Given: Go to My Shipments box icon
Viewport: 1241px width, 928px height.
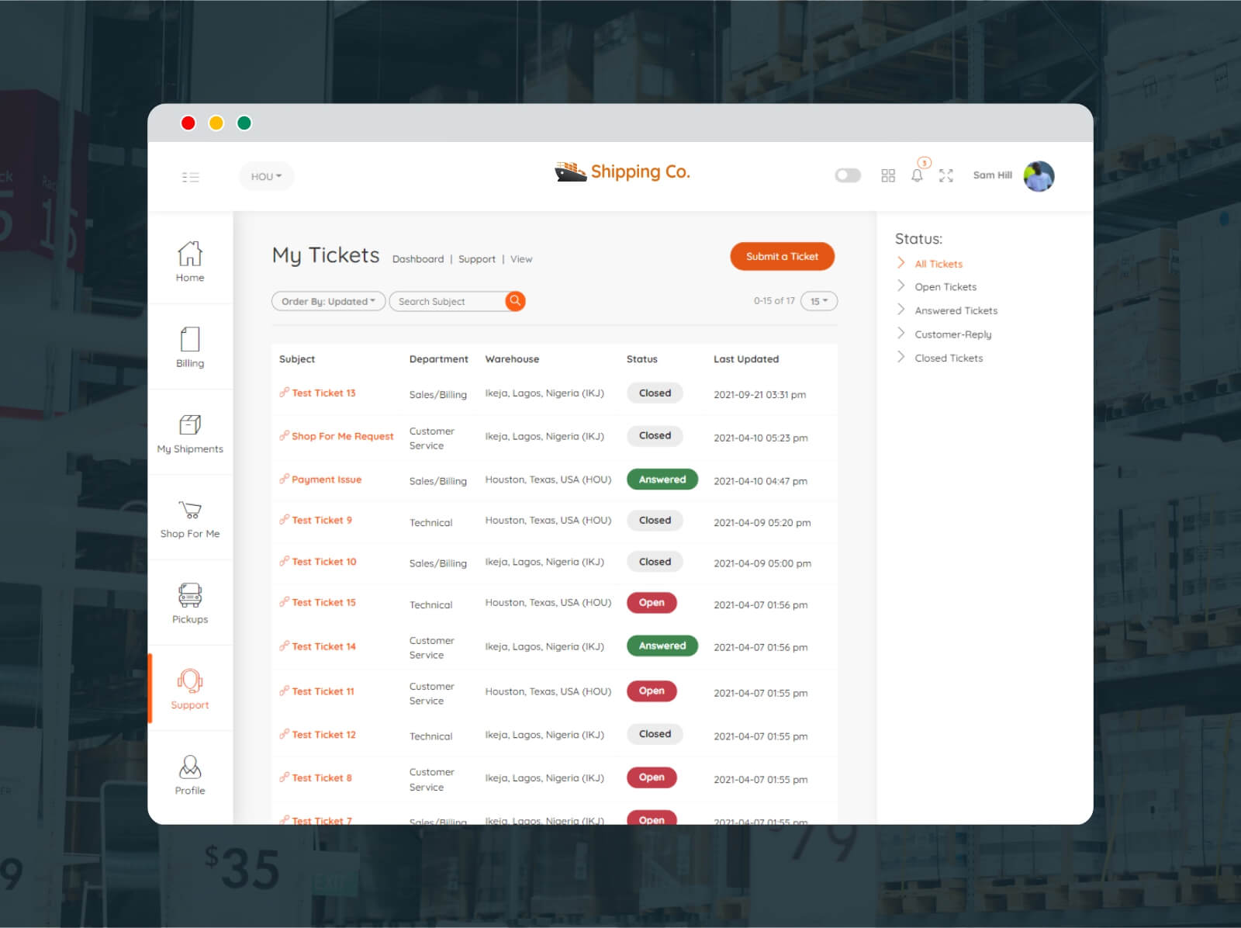Looking at the screenshot, I should (190, 424).
